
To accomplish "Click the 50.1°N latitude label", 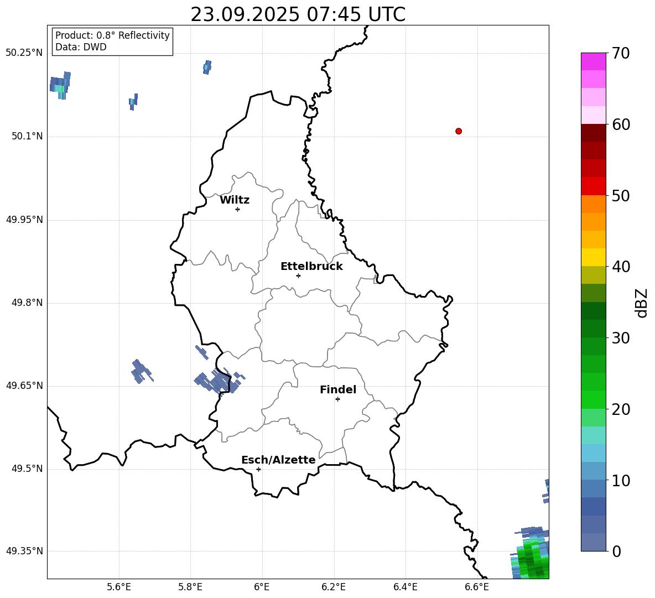I will point(27,136).
